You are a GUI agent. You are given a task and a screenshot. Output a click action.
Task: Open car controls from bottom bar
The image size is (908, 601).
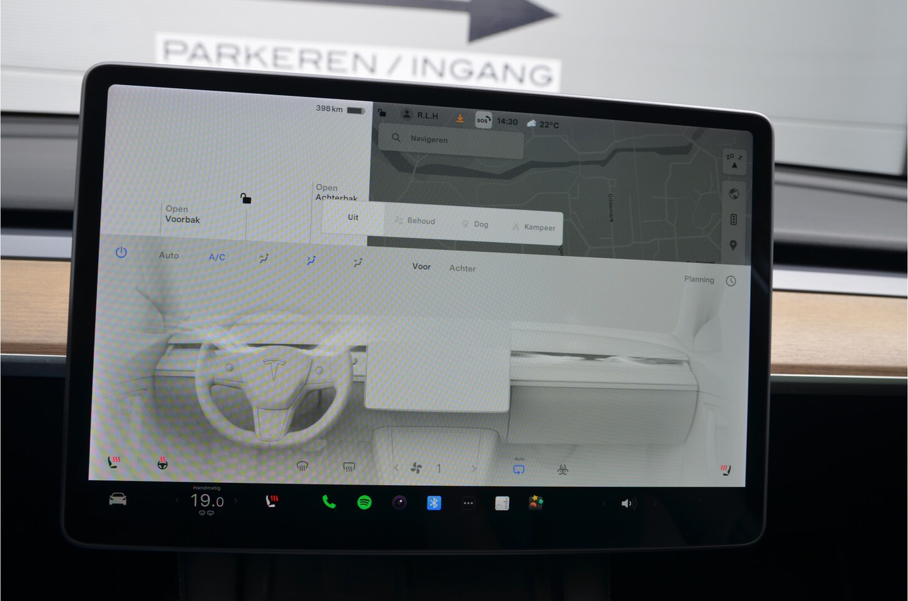pos(118,499)
